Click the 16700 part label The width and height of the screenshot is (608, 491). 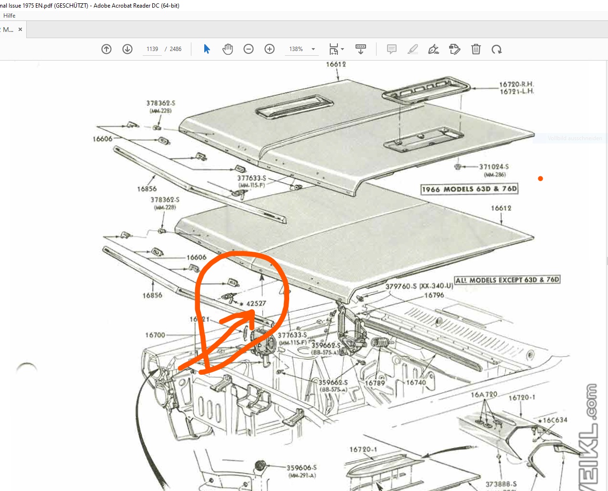click(155, 335)
